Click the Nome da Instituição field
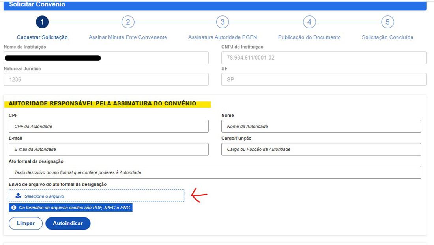This screenshot has height=245, width=434. [106, 58]
